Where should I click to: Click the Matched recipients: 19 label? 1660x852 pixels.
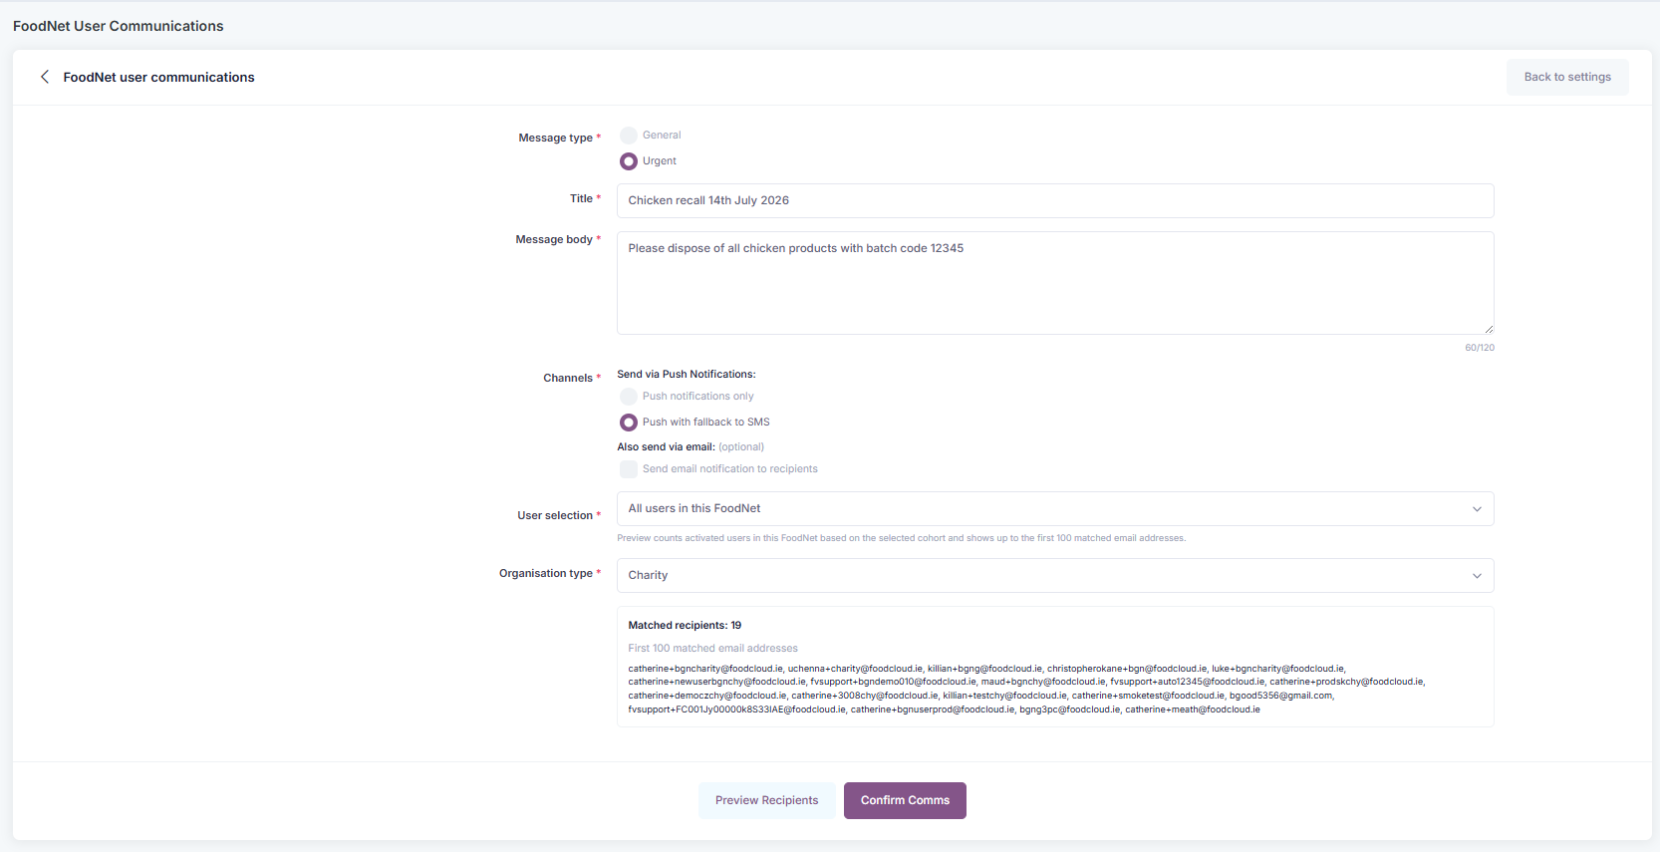tap(685, 626)
